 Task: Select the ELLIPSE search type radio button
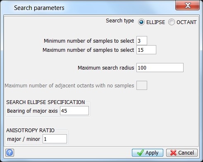click(141, 22)
